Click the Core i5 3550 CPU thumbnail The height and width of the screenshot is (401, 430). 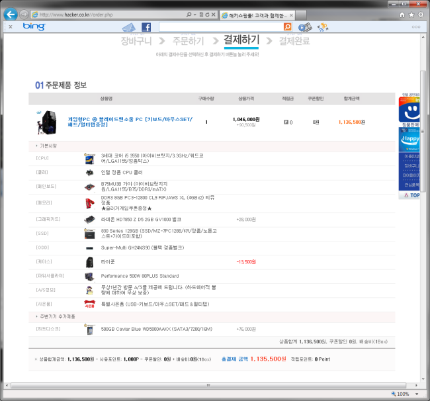(89, 159)
